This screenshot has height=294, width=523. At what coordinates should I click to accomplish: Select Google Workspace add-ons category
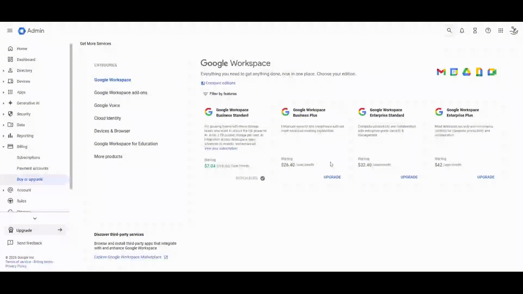pos(121,93)
